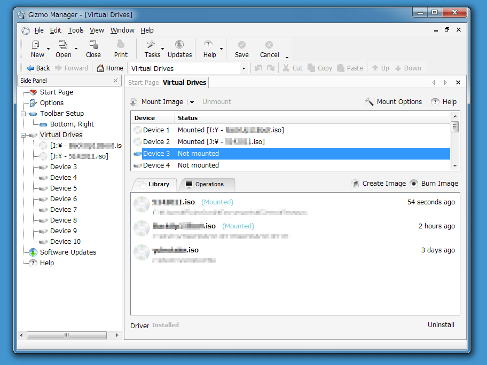Click the Save checkmark icon
Image resolution: width=487 pixels, height=365 pixels.
[242, 45]
